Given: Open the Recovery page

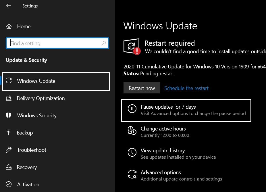Looking at the screenshot, I should [x=27, y=167].
